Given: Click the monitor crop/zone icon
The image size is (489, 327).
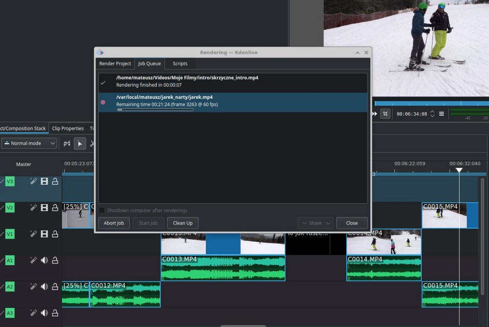Looking at the screenshot, I should tap(385, 114).
